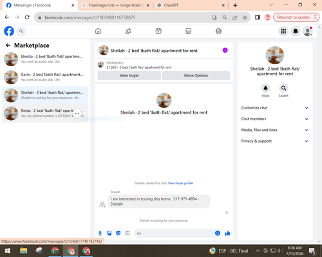Attach a photo with the image icon

tap(109, 233)
